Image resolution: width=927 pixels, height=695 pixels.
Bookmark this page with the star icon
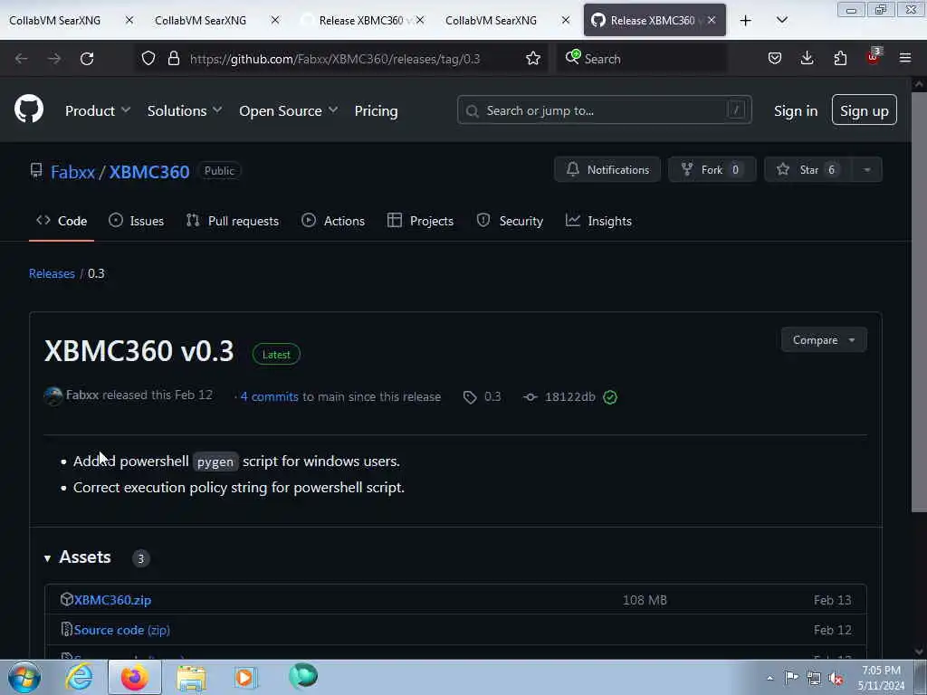click(532, 59)
